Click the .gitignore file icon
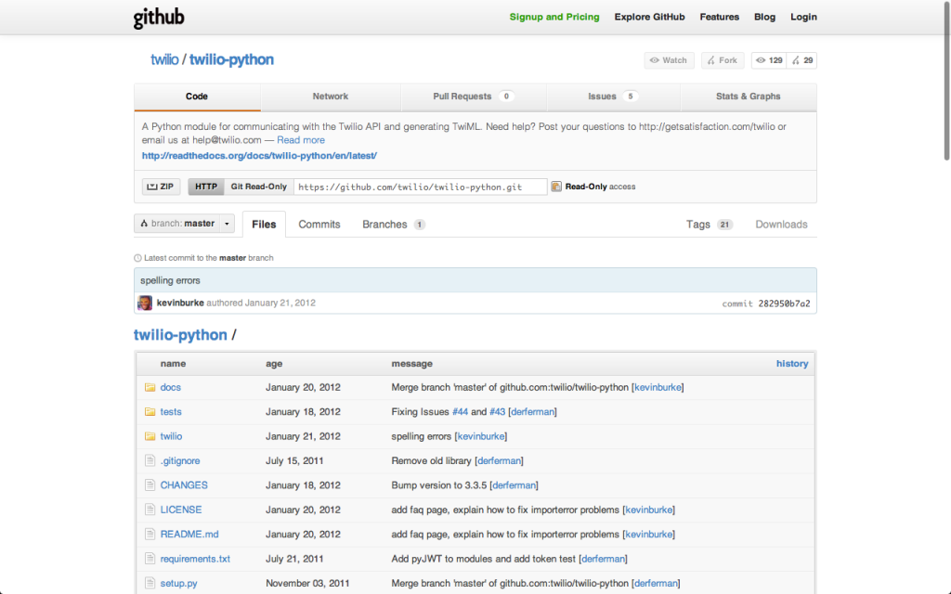The image size is (951, 594). [x=150, y=460]
